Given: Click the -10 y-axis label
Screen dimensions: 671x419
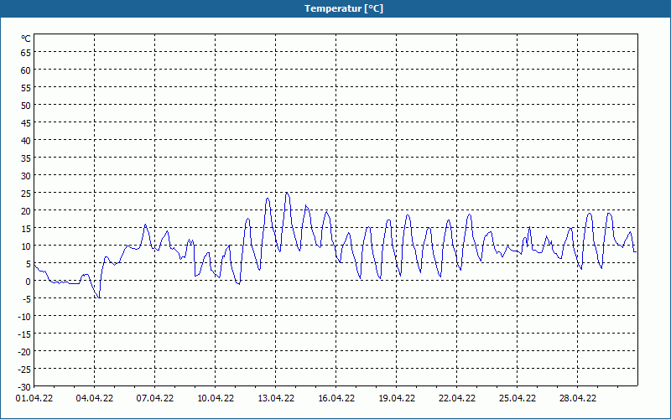Looking at the screenshot, I should 24,317.
